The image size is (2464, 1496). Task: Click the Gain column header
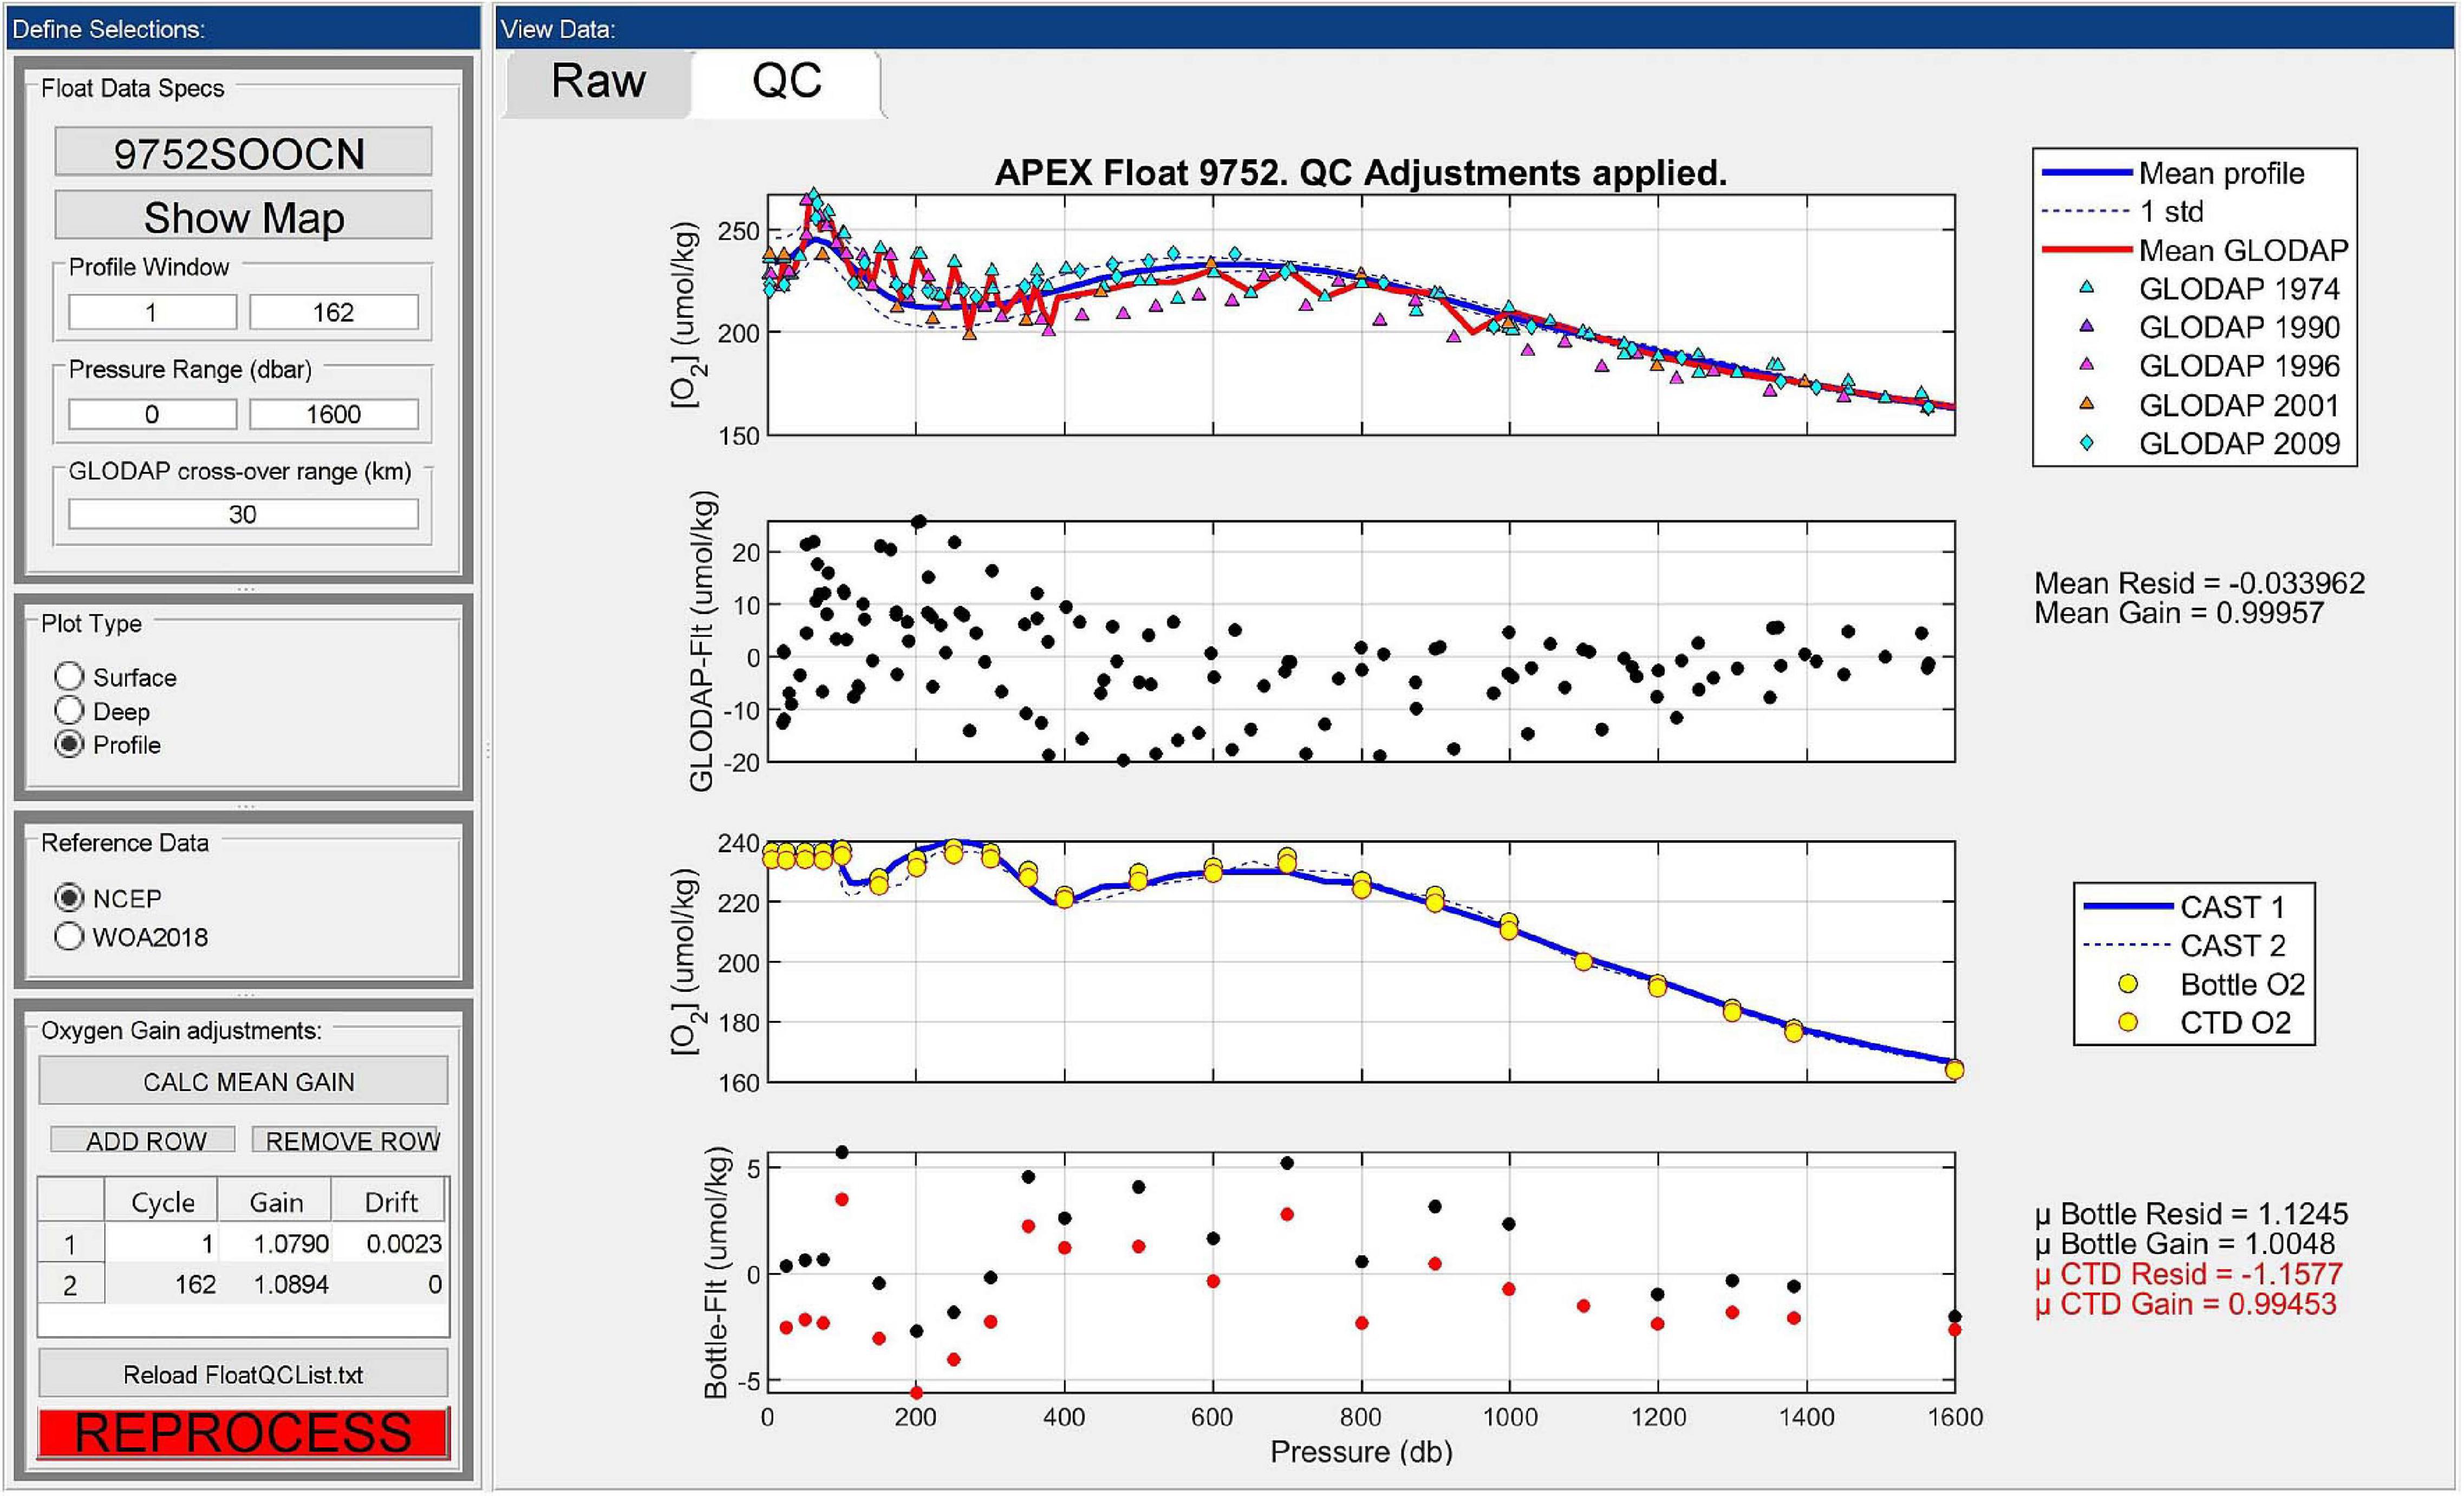tap(275, 1201)
